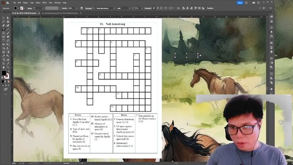Reset default fill and stroke icon
This screenshot has width=293, height=165.
click(2, 77)
